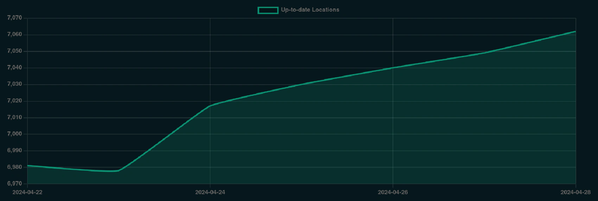The image size is (598, 201).
Task: Select the 2024-04-28 x-axis date label
Action: pyautogui.click(x=575, y=192)
